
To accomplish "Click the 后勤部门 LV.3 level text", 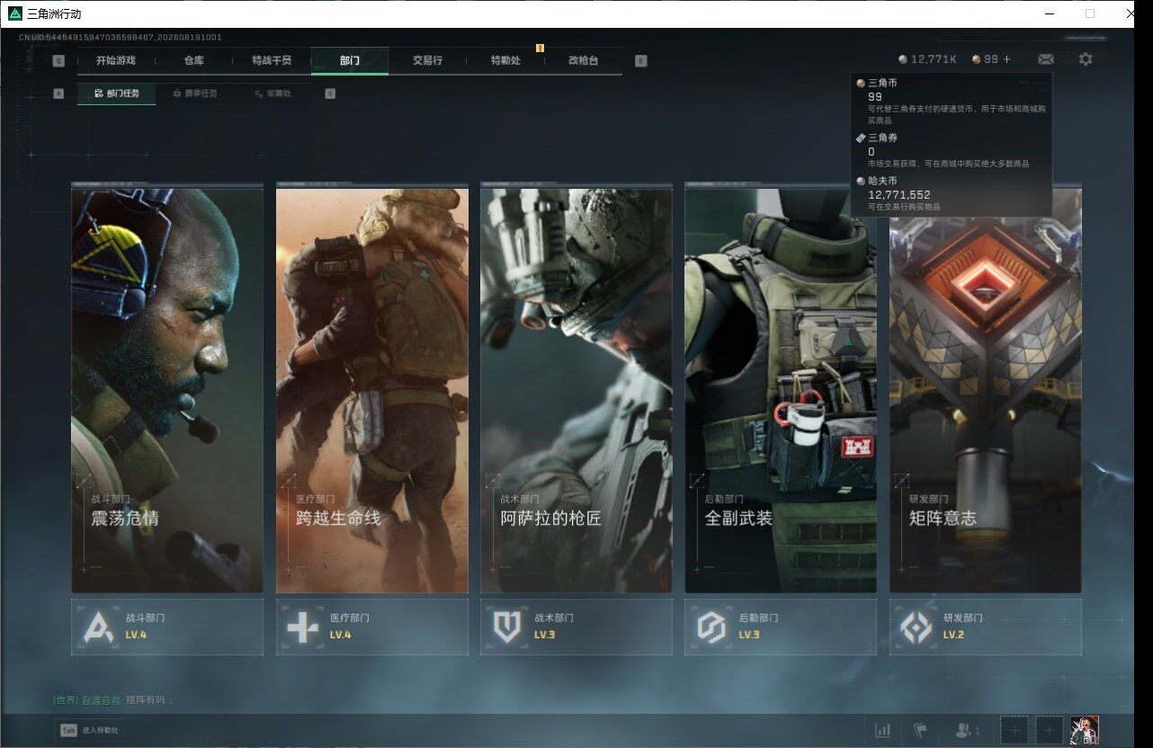I will [749, 635].
